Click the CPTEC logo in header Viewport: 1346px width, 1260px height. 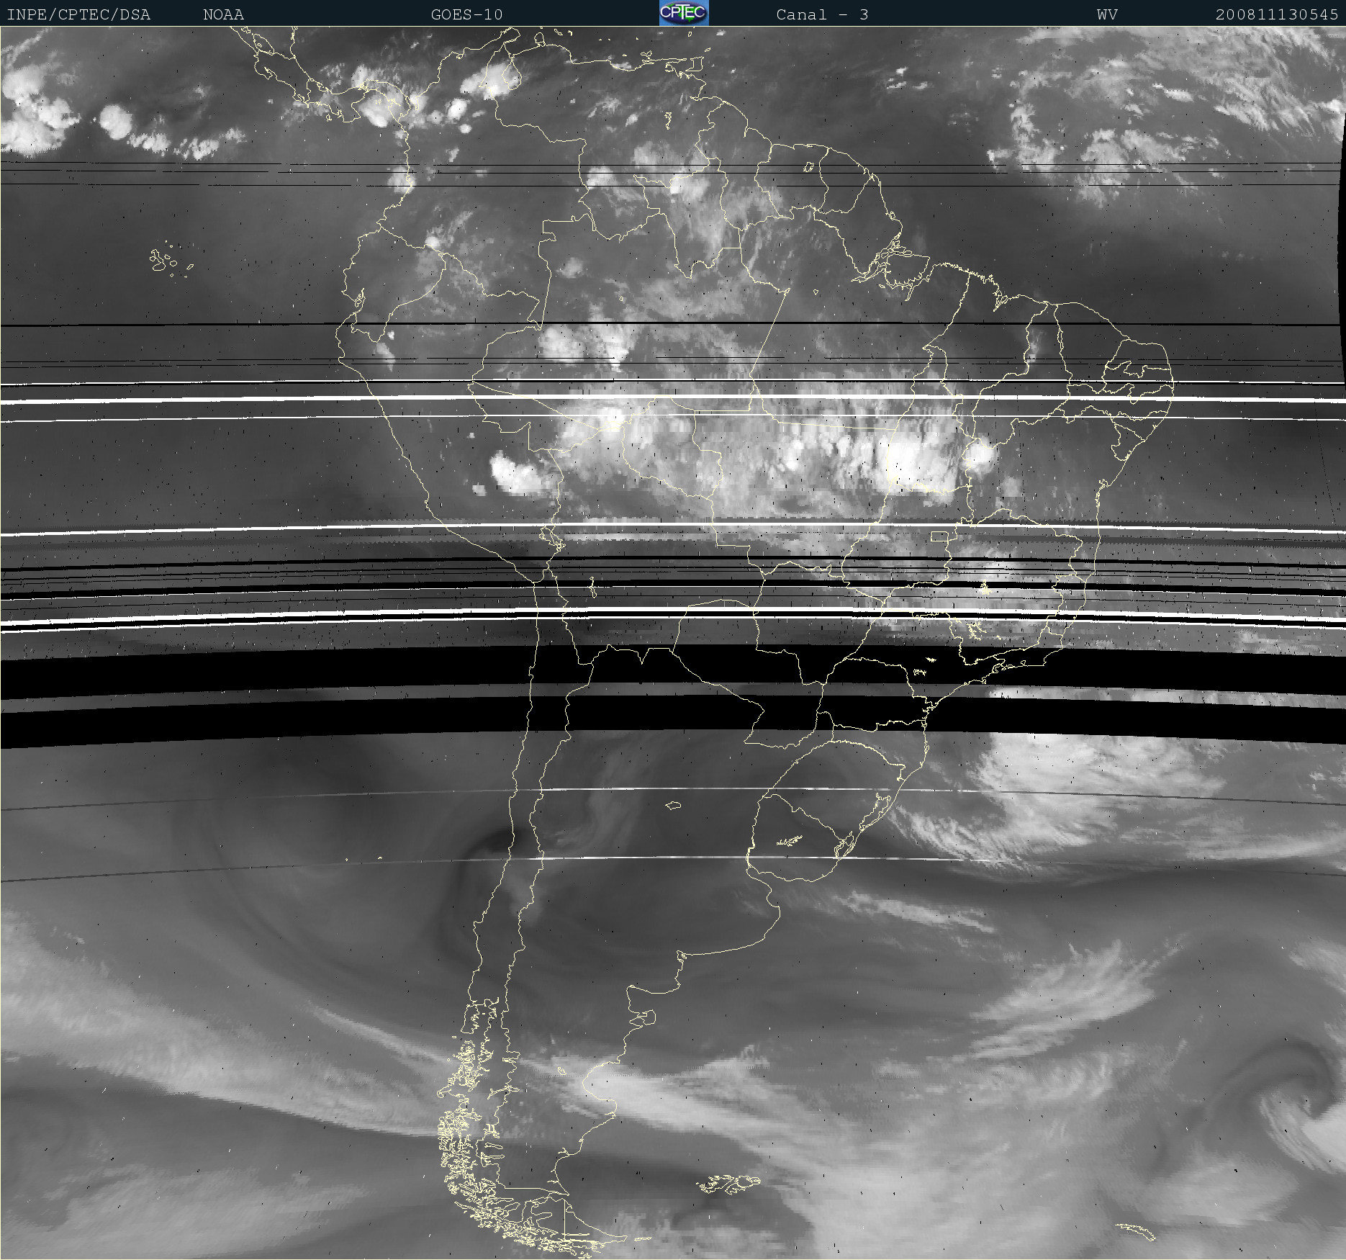[684, 13]
